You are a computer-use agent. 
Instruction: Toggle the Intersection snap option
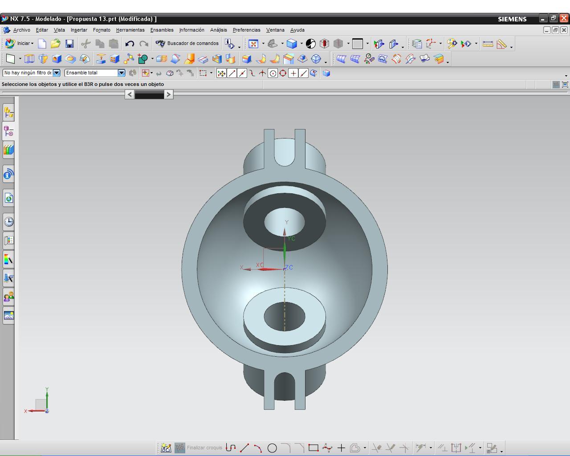point(262,73)
